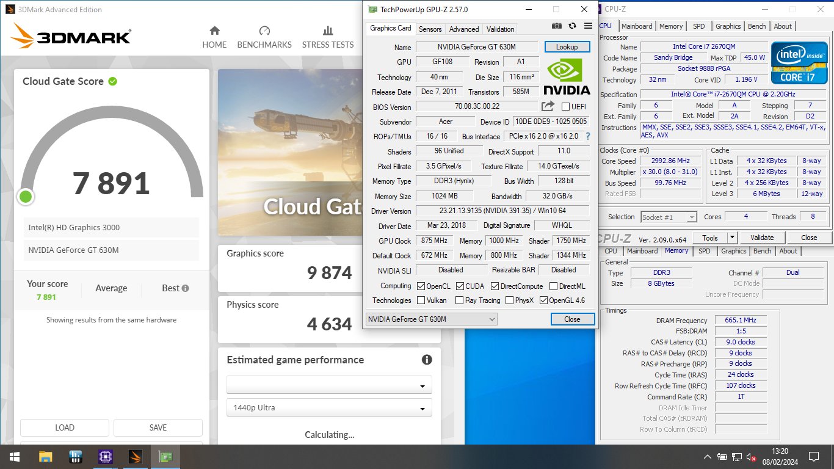Screen dimensions: 834x469
Task: Click the green score gauge marker
Action: pyautogui.click(x=26, y=197)
